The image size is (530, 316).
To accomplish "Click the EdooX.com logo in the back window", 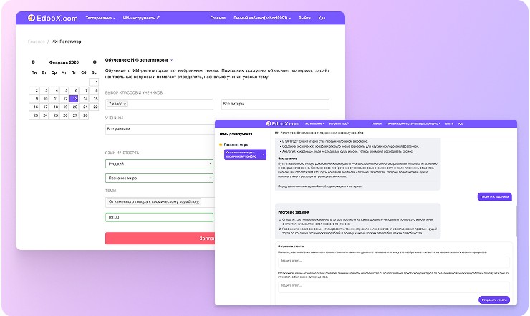I will pos(53,18).
